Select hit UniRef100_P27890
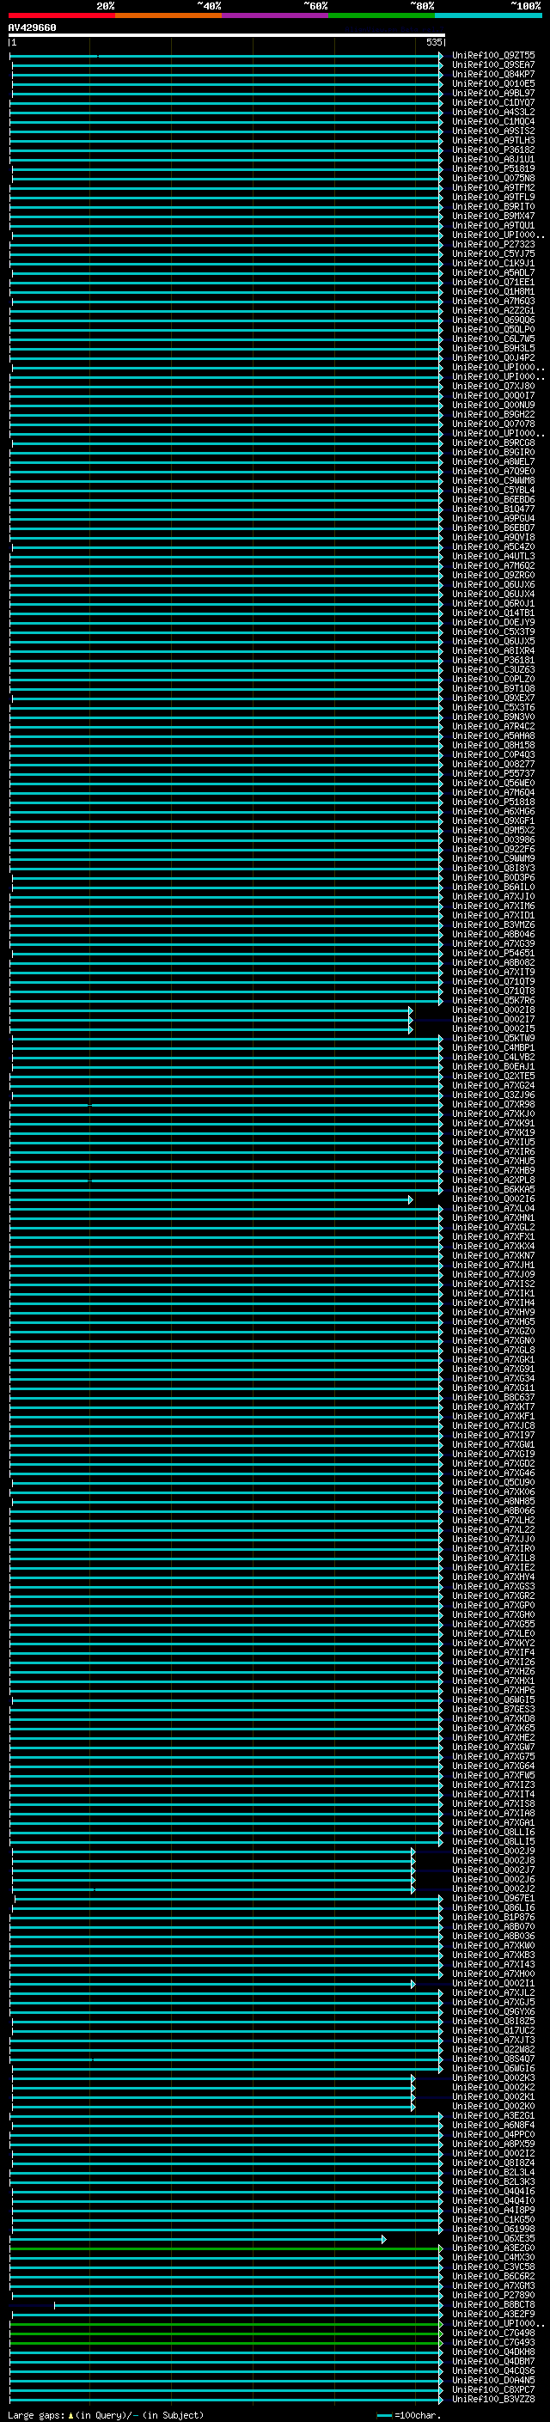The image size is (550, 2422). point(493,2295)
